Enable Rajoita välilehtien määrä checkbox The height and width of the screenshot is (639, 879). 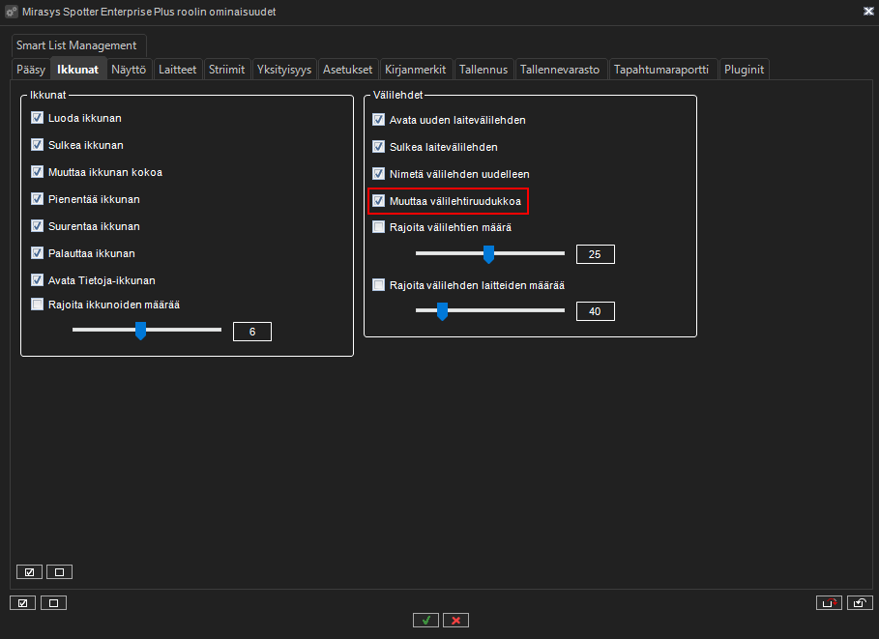click(x=379, y=227)
